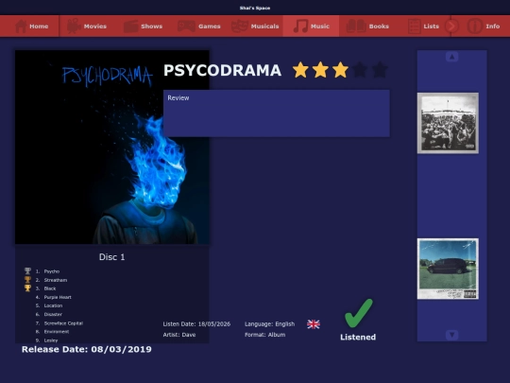This screenshot has width=510, height=383.
Task: Click the silver trophy beside Psycho
Action: [x=27, y=271]
